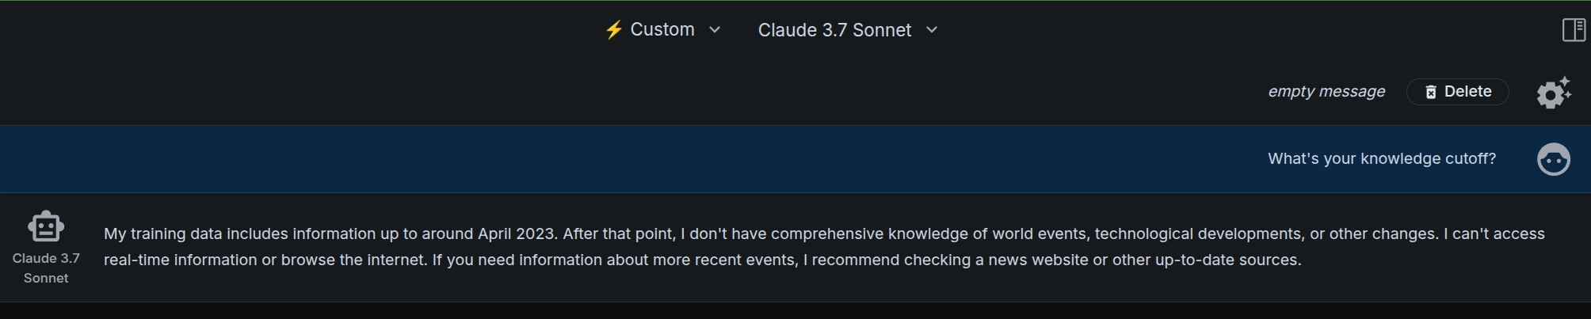Viewport: 1591px width, 319px height.
Task: Click the Claude 3.7 Sonnet robot icon
Action: 46,227
